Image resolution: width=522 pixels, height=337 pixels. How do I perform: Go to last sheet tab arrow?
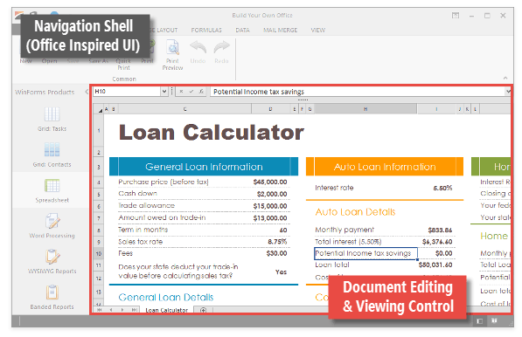(134, 310)
